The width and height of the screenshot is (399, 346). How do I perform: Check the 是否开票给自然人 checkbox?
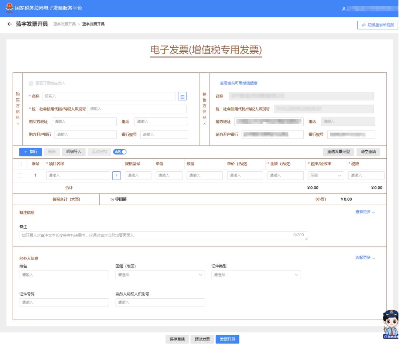(x=32, y=83)
